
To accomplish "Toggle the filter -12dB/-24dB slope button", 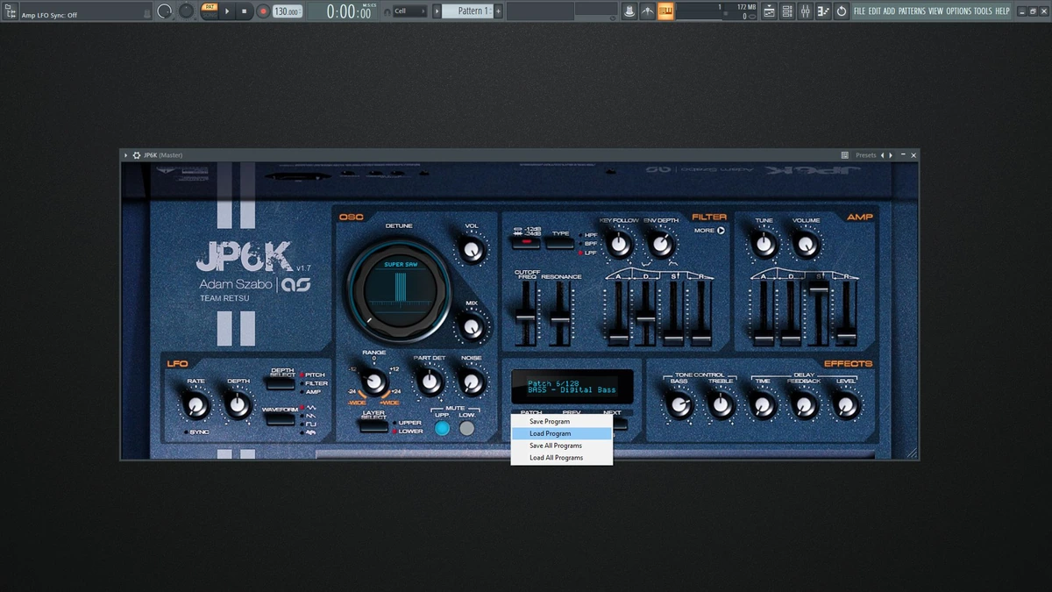I will coord(526,241).
